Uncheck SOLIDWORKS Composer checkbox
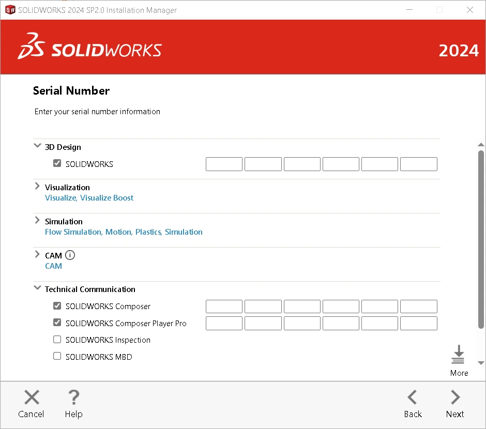Screen dimensions: 486x429 [x=57, y=305]
